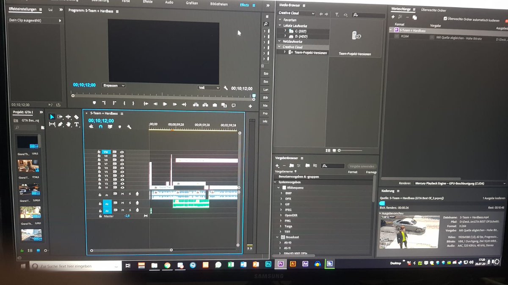Step forward one frame in Program monitor

(174, 104)
